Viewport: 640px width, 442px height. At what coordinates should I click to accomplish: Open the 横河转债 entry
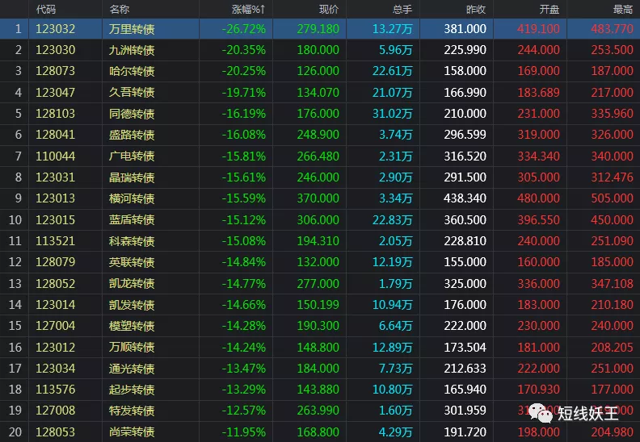132,198
